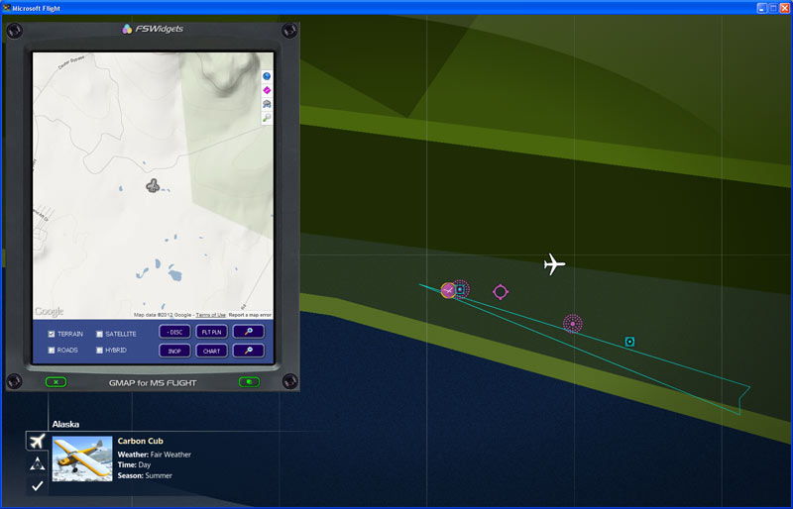This screenshot has width=793, height=509.
Task: Close the Microsoft Flight window
Action: pyautogui.click(x=785, y=8)
